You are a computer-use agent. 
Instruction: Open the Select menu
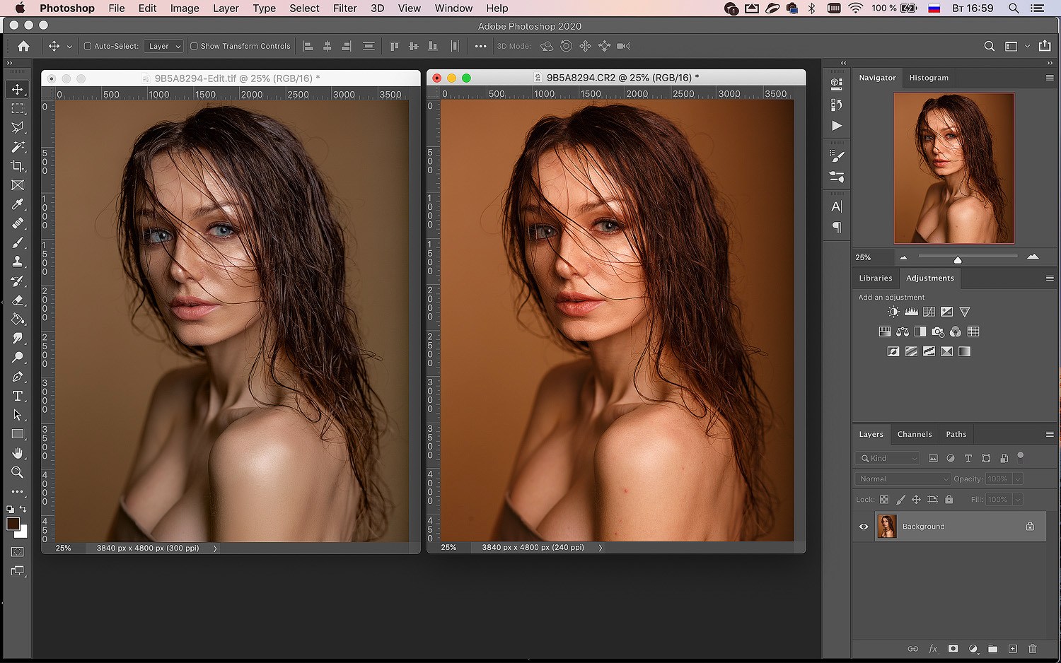[304, 8]
